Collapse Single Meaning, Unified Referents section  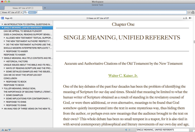[2, 28]
